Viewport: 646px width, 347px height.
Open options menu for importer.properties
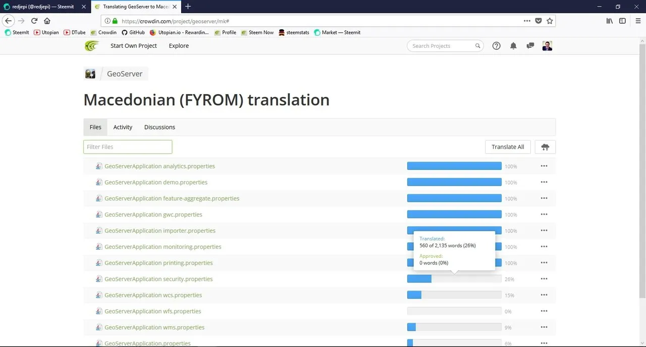click(x=544, y=231)
